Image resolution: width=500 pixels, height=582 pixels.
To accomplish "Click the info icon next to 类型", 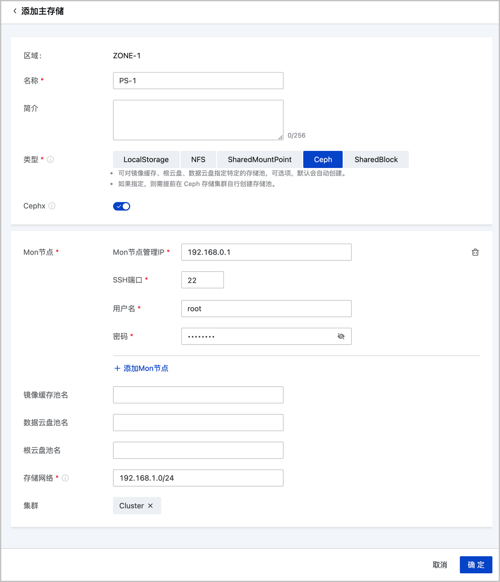I will pos(50,160).
